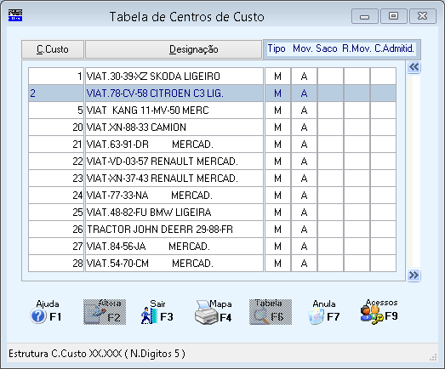
Task: Click Tipo cell M in row 22
Action: click(x=278, y=162)
